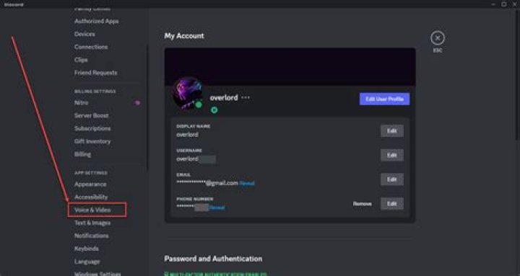Viewport: 520px width, 276px height.
Task: Click the green badge under overlord name
Action: pos(214,110)
